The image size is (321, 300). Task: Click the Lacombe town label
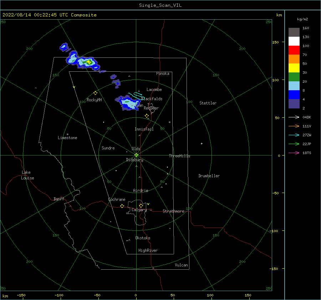click(154, 90)
